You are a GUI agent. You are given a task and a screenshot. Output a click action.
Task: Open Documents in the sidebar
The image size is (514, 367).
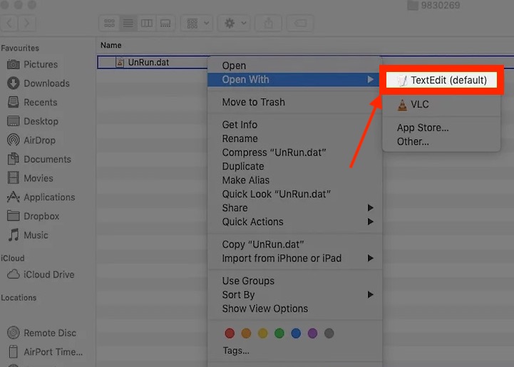click(39, 159)
